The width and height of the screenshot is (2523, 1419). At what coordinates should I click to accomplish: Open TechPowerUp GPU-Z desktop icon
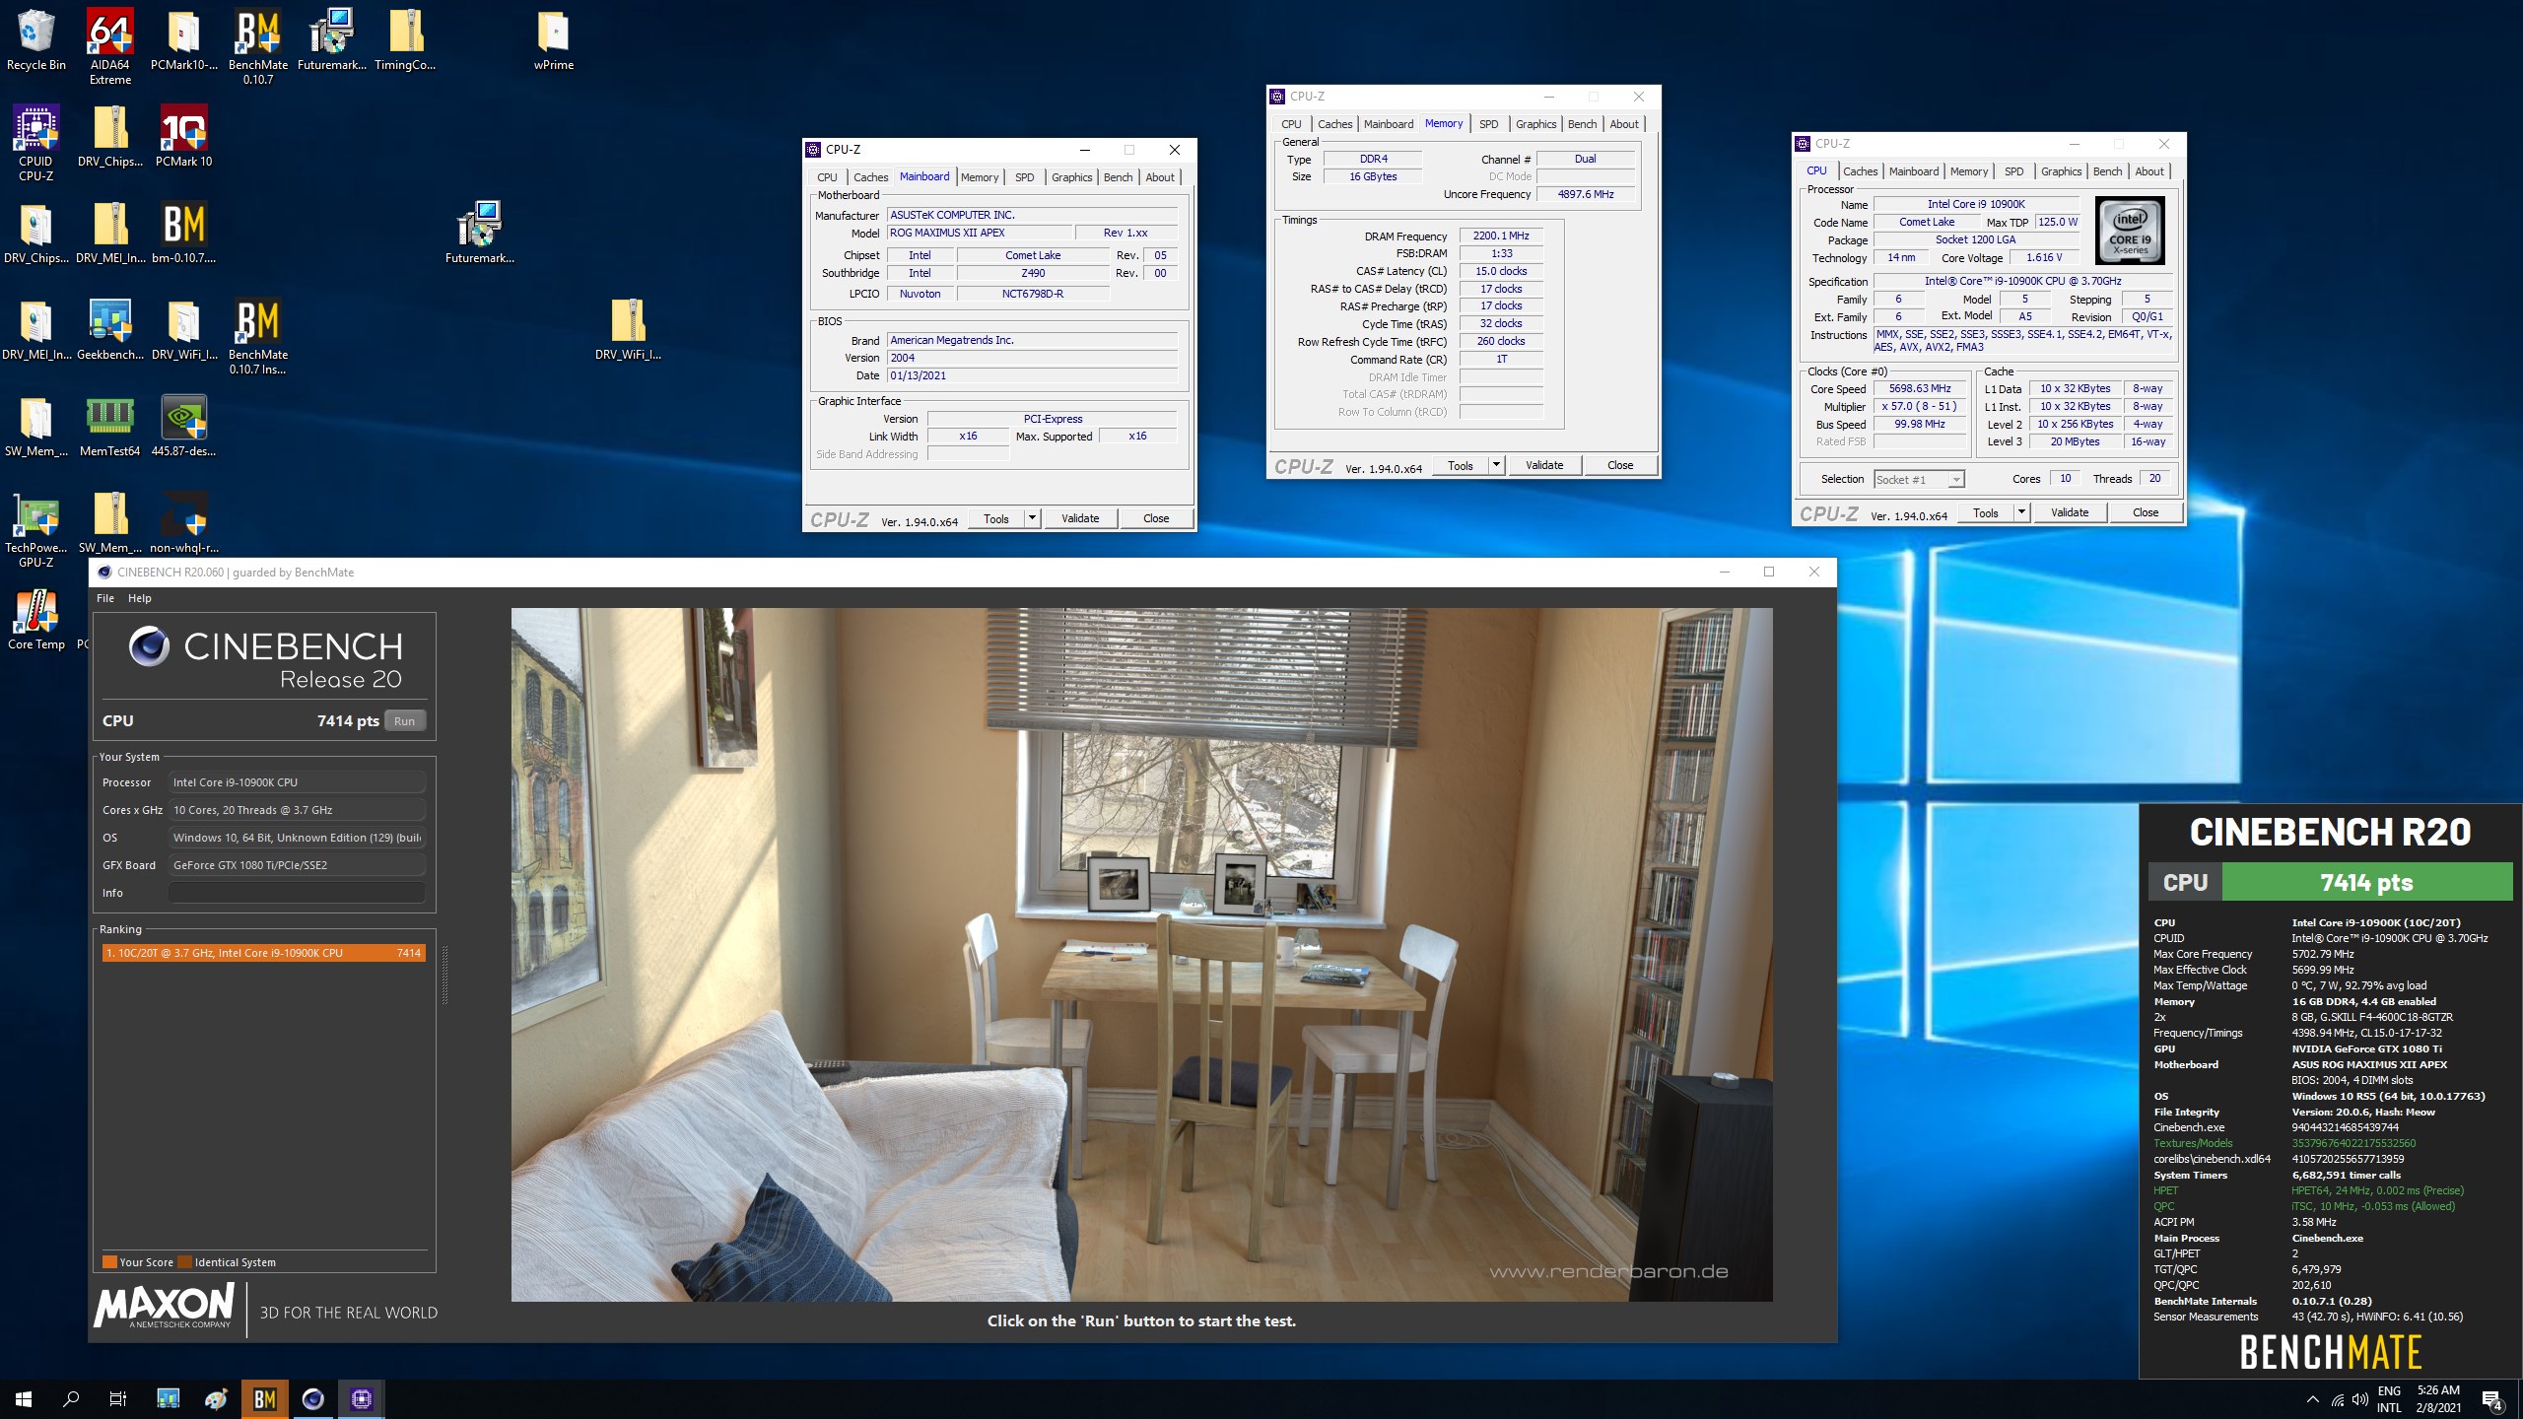36,530
